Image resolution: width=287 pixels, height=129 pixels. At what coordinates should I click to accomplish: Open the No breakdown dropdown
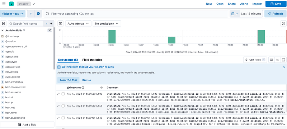tap(107, 24)
